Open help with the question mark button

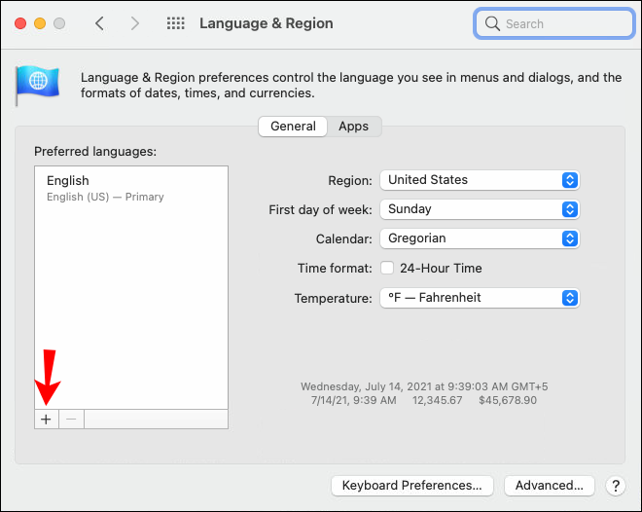click(615, 485)
